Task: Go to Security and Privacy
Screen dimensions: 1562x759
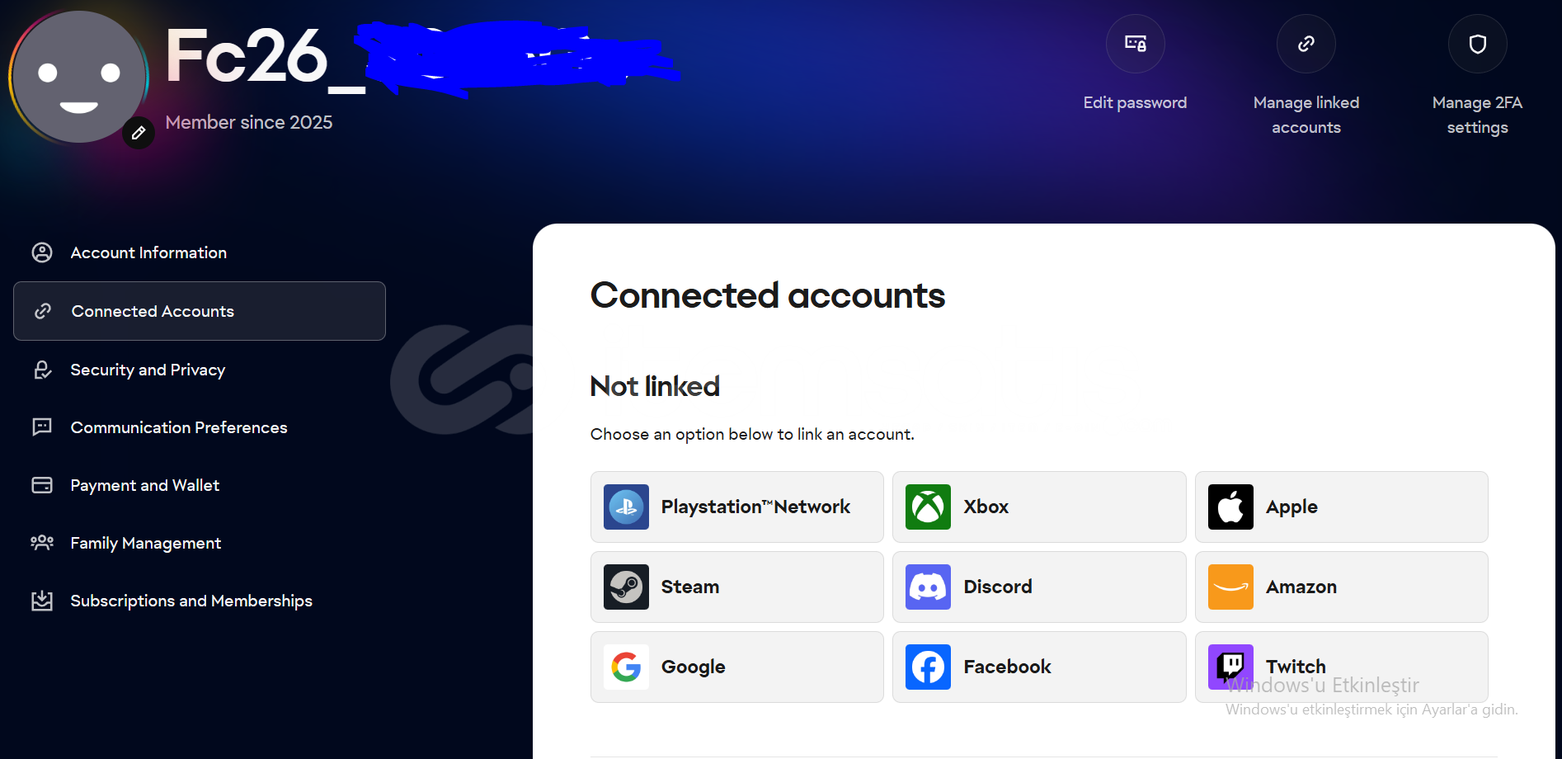Action: tap(148, 370)
